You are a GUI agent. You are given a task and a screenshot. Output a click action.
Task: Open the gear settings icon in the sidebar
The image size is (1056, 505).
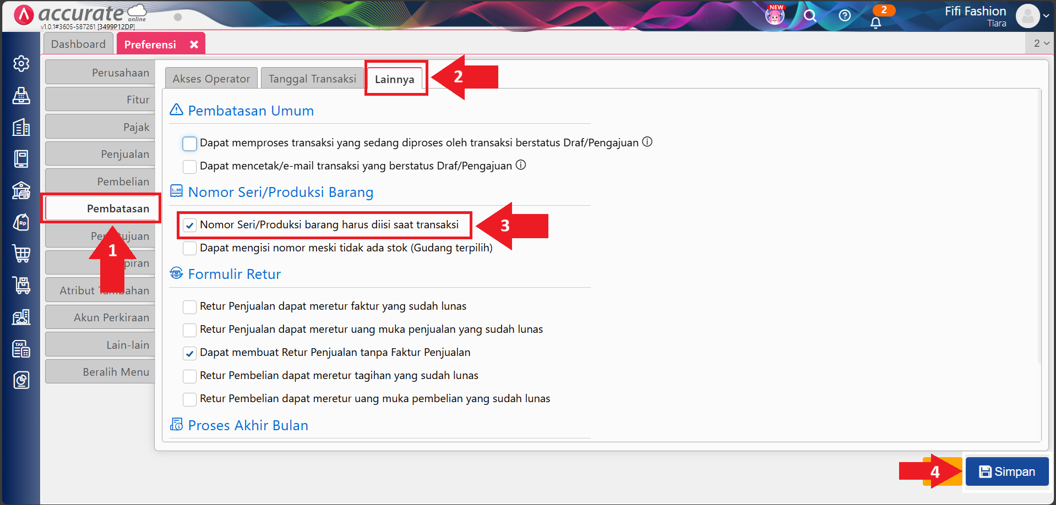[21, 63]
